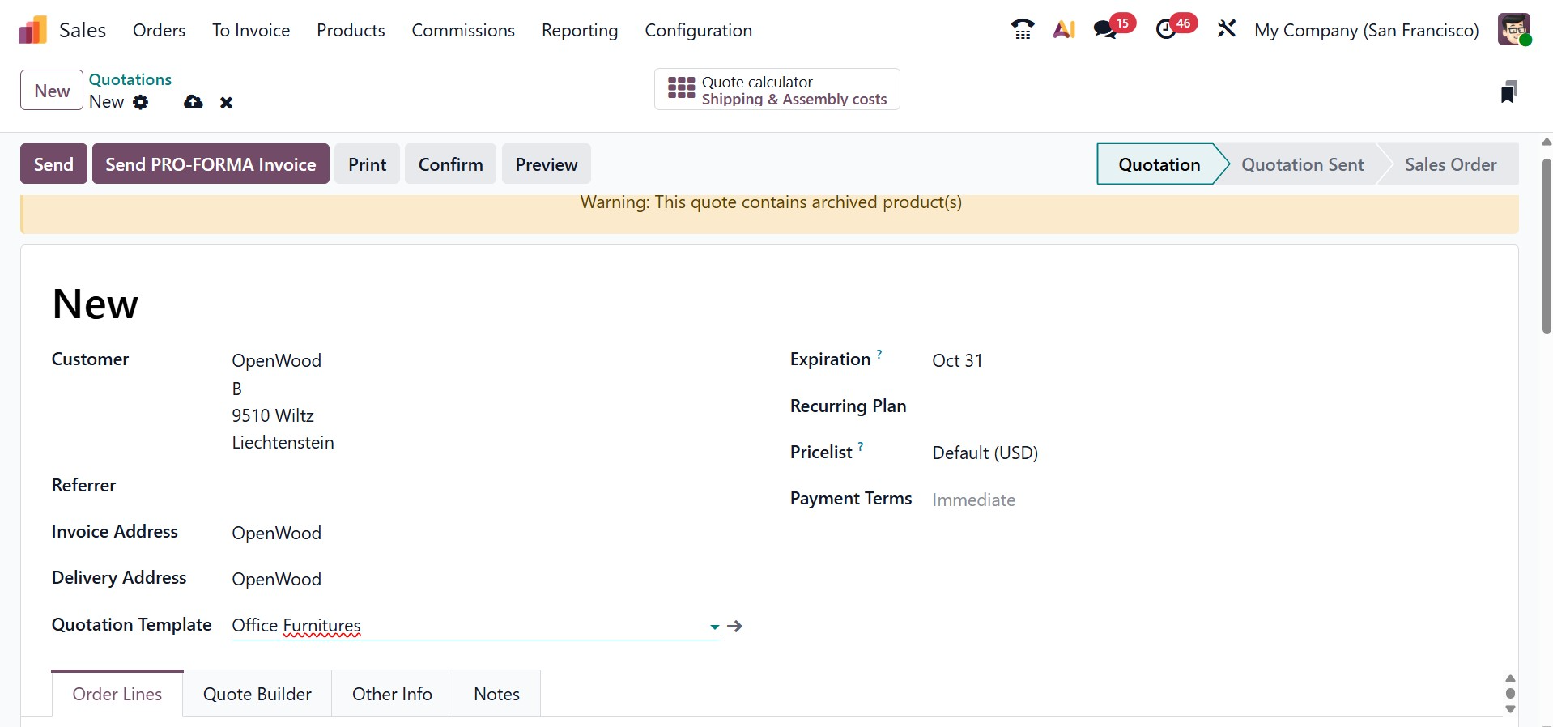Open the company switcher My Company (San Francisco)
The height and width of the screenshot is (727, 1553).
pyautogui.click(x=1366, y=31)
